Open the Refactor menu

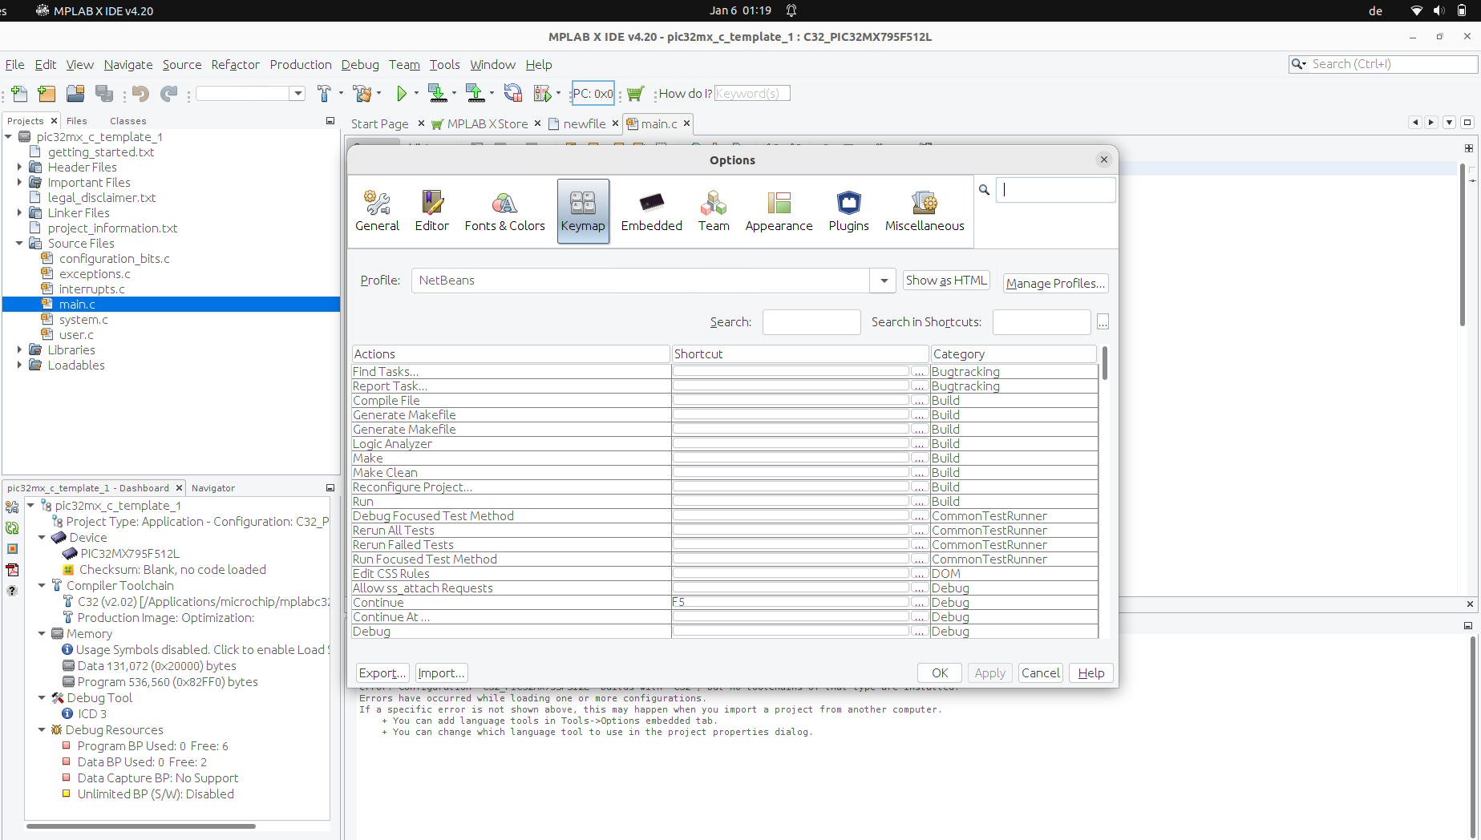(x=235, y=65)
